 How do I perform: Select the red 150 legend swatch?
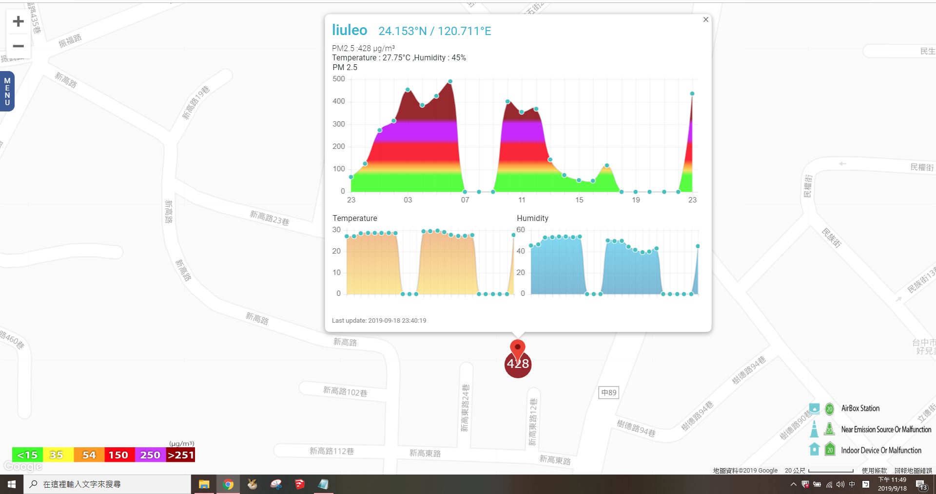coord(119,455)
